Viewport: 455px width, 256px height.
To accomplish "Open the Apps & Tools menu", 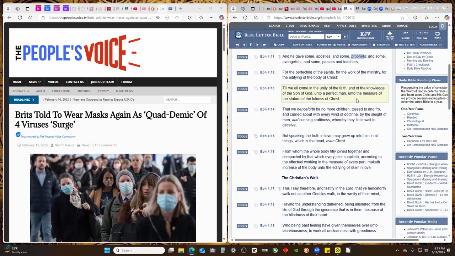I will 346,26.
